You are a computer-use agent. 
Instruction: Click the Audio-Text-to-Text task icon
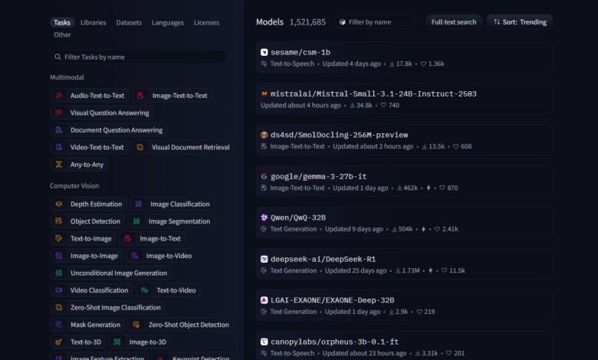59,96
